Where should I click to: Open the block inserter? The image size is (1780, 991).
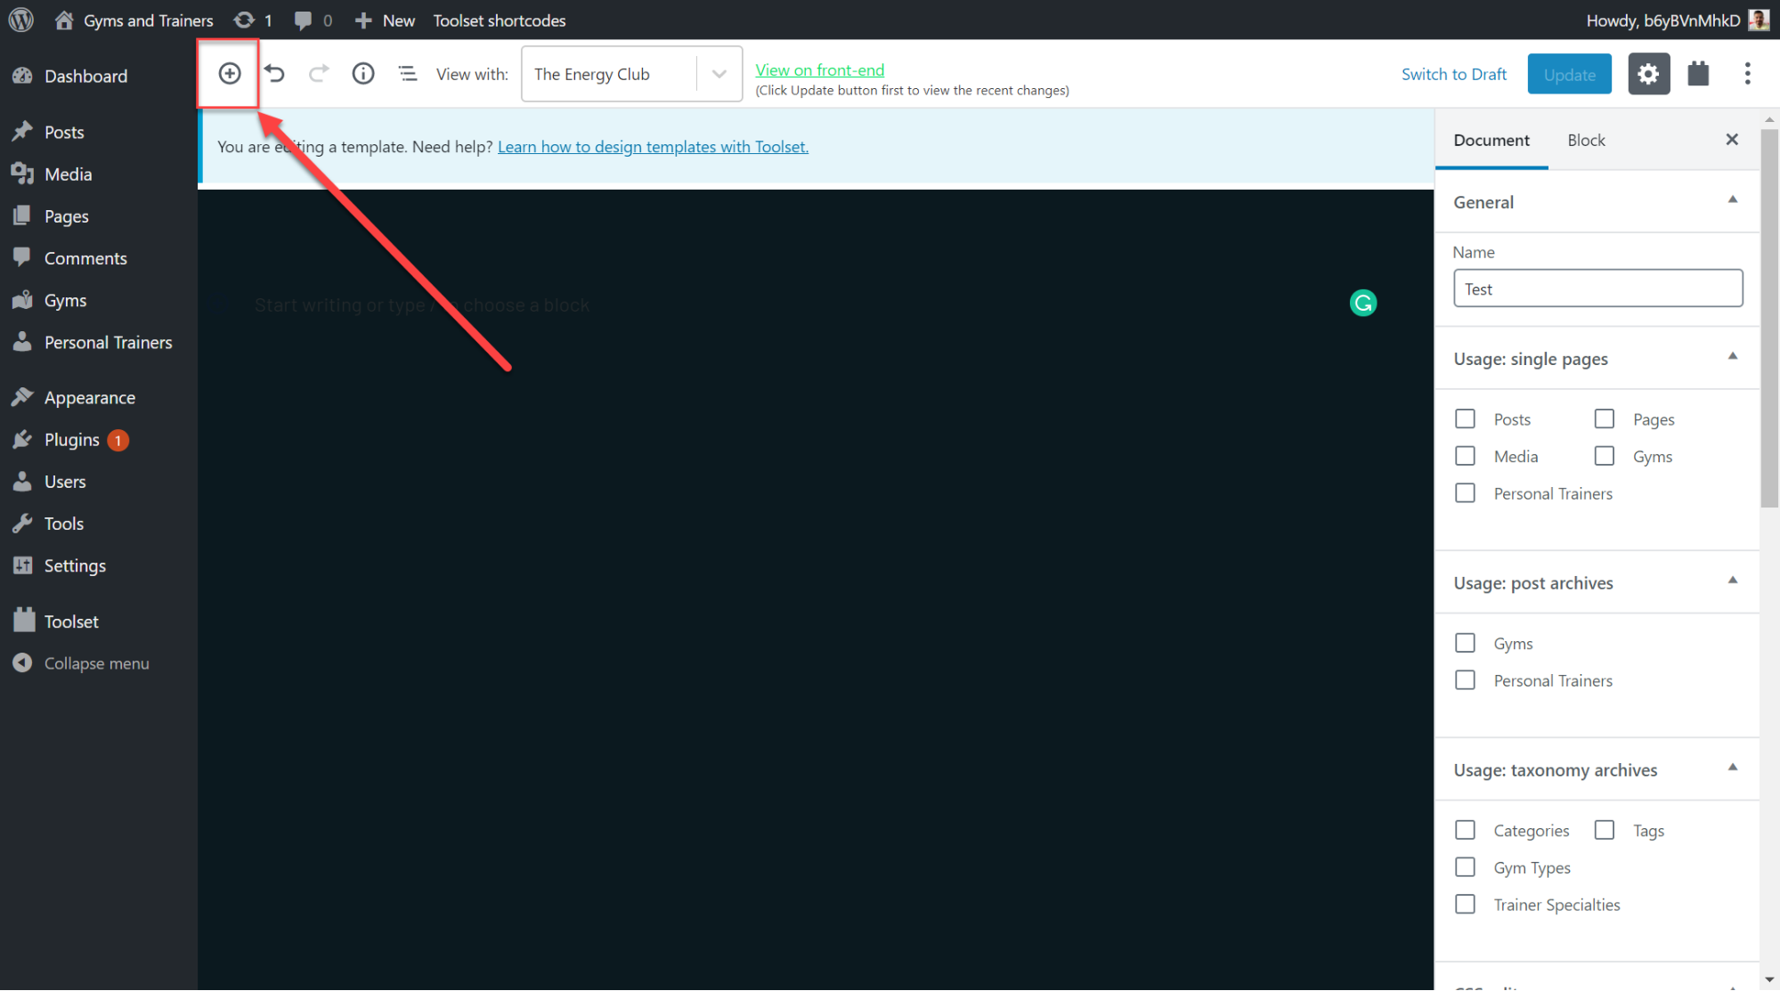228,73
